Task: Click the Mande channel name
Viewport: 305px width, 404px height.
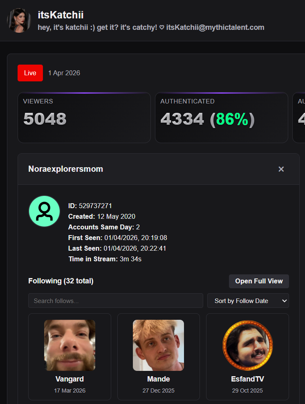Action: [158, 379]
